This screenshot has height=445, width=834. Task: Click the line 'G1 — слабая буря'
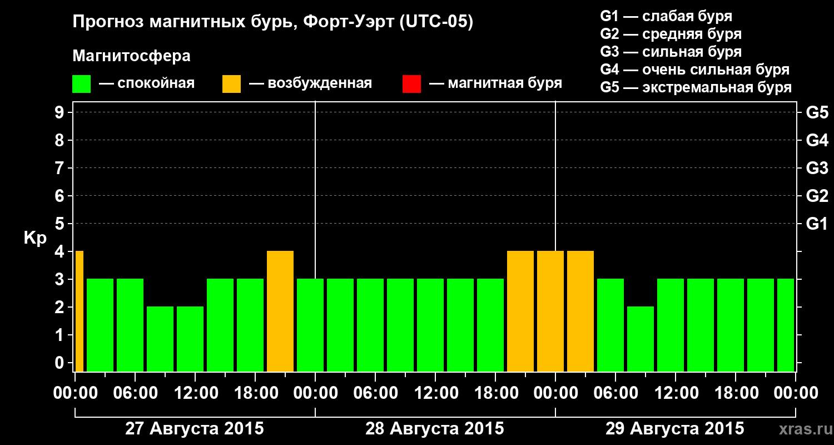[x=666, y=16]
